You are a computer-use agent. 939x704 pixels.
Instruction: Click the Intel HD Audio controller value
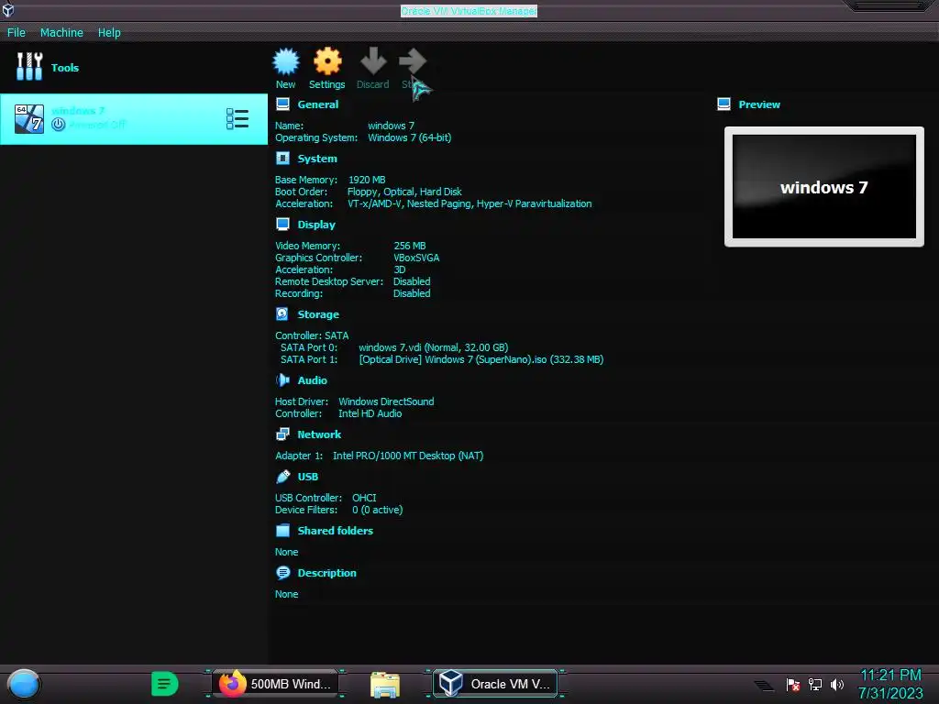pyautogui.click(x=370, y=413)
